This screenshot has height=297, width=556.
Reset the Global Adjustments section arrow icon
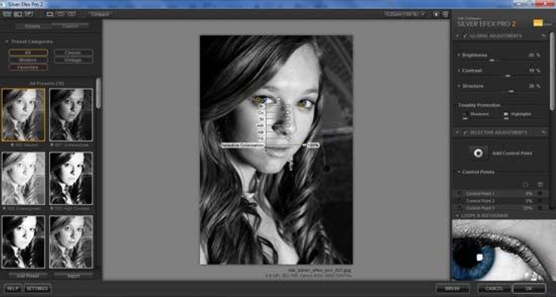pyautogui.click(x=544, y=36)
